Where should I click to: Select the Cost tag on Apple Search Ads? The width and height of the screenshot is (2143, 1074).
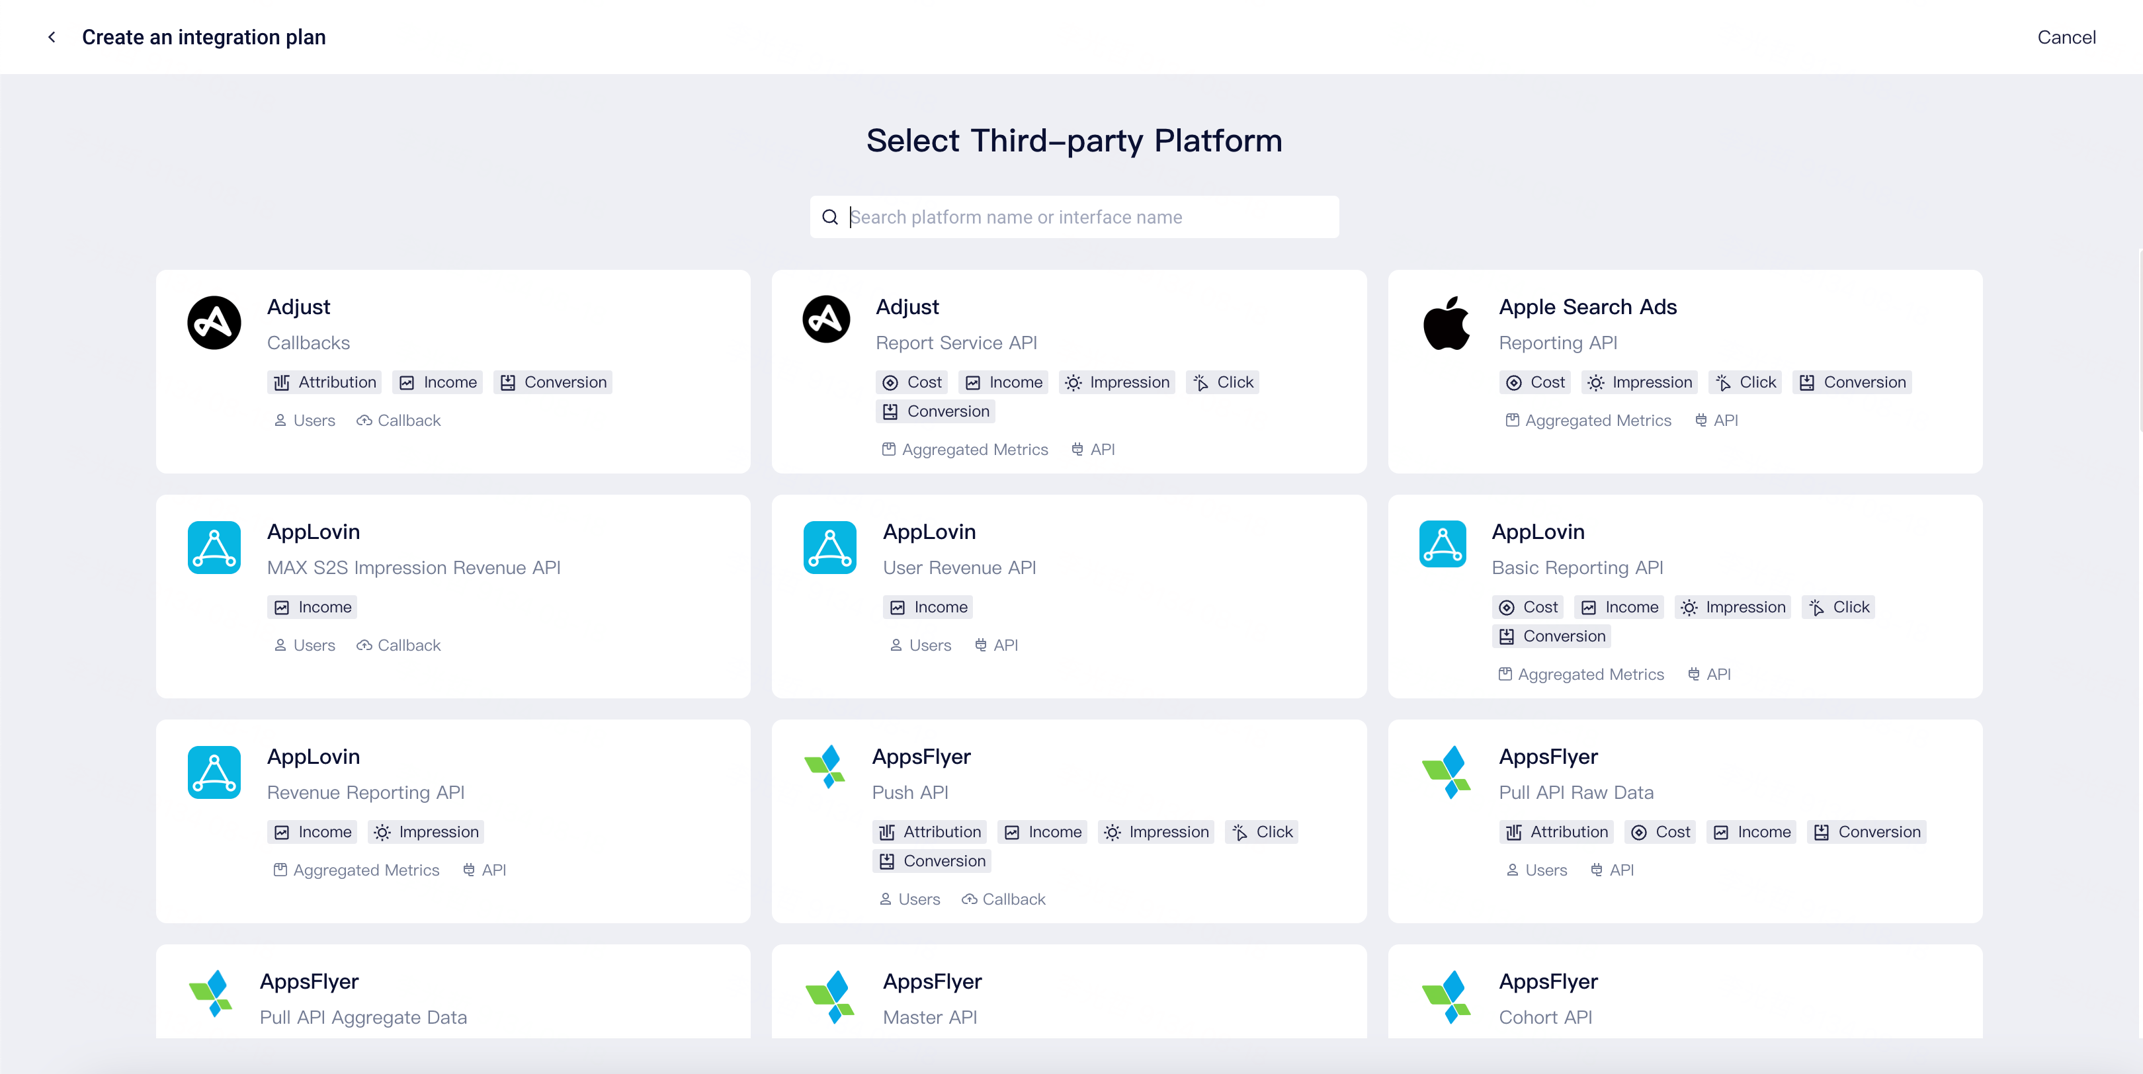1534,382
